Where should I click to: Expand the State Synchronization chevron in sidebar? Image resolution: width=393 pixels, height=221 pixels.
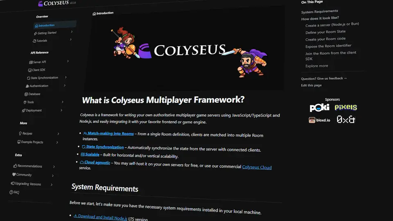tap(65, 77)
